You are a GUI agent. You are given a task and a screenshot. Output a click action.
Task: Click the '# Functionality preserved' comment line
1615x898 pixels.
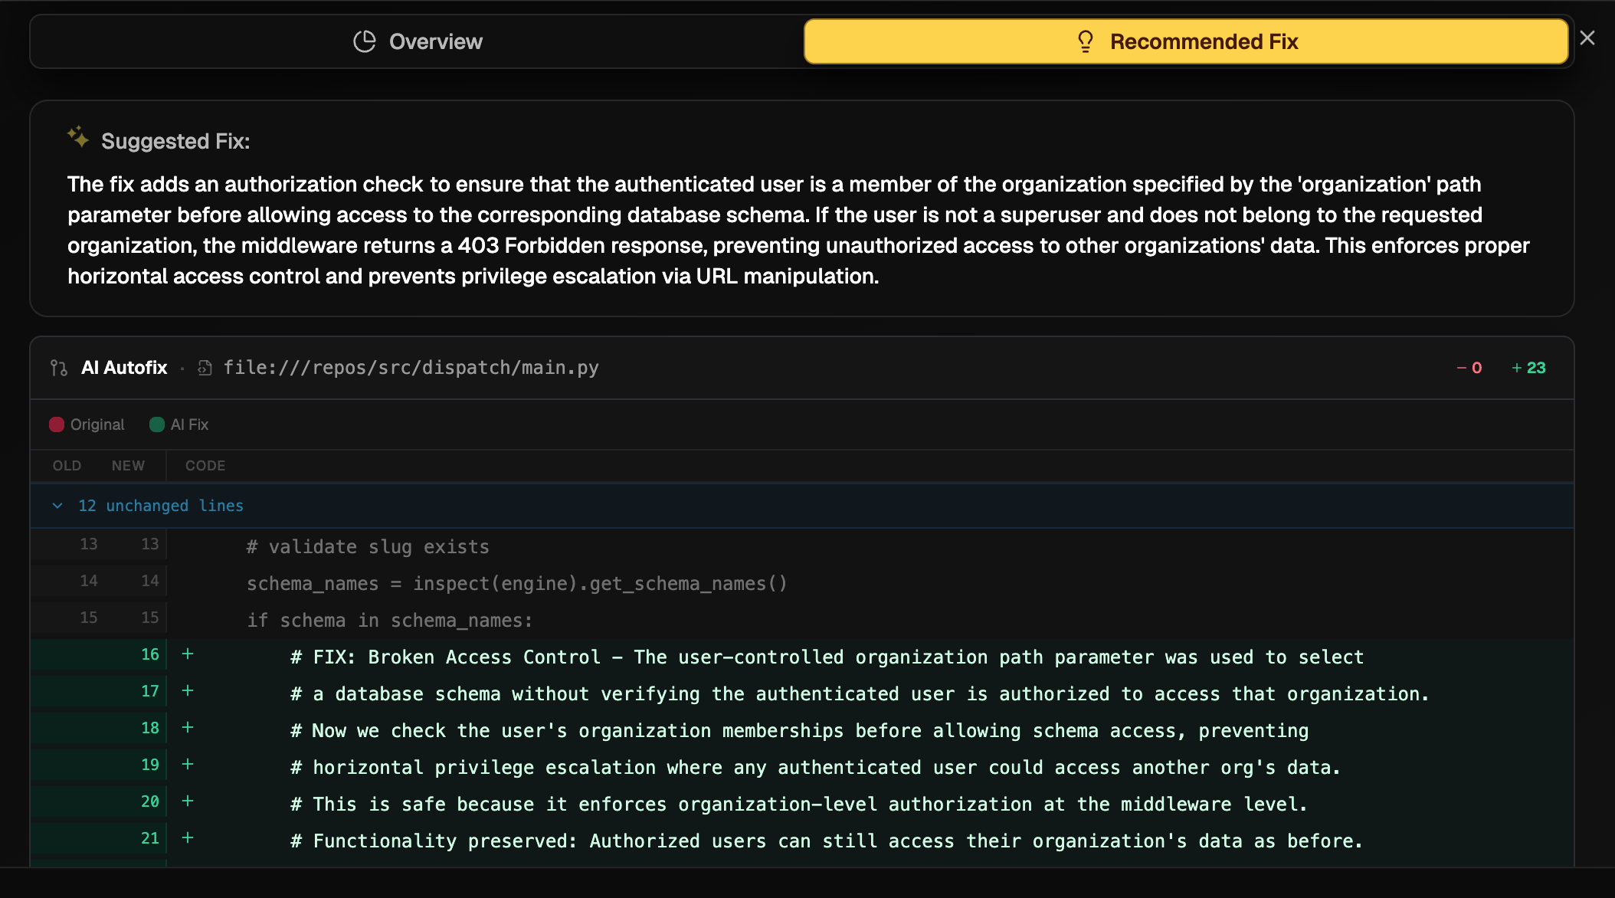[827, 841]
